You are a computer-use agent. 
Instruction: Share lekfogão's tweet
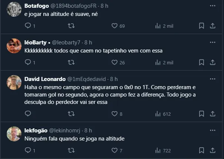point(213,150)
